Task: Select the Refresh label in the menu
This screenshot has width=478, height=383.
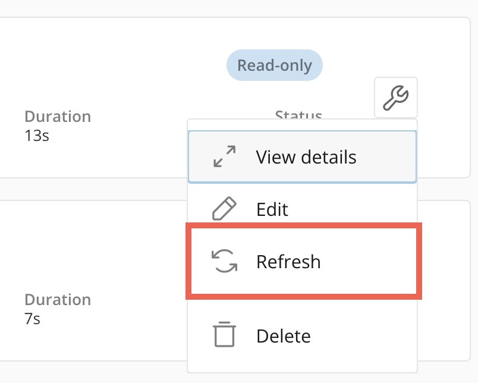Action: tap(288, 262)
